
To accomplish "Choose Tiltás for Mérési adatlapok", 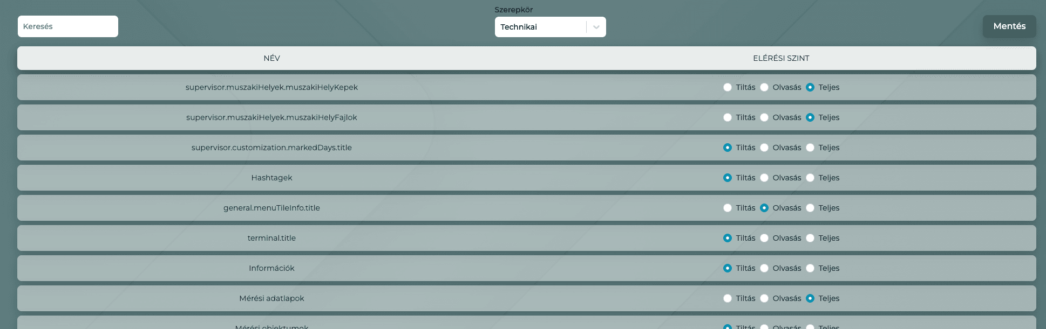I will [x=728, y=298].
